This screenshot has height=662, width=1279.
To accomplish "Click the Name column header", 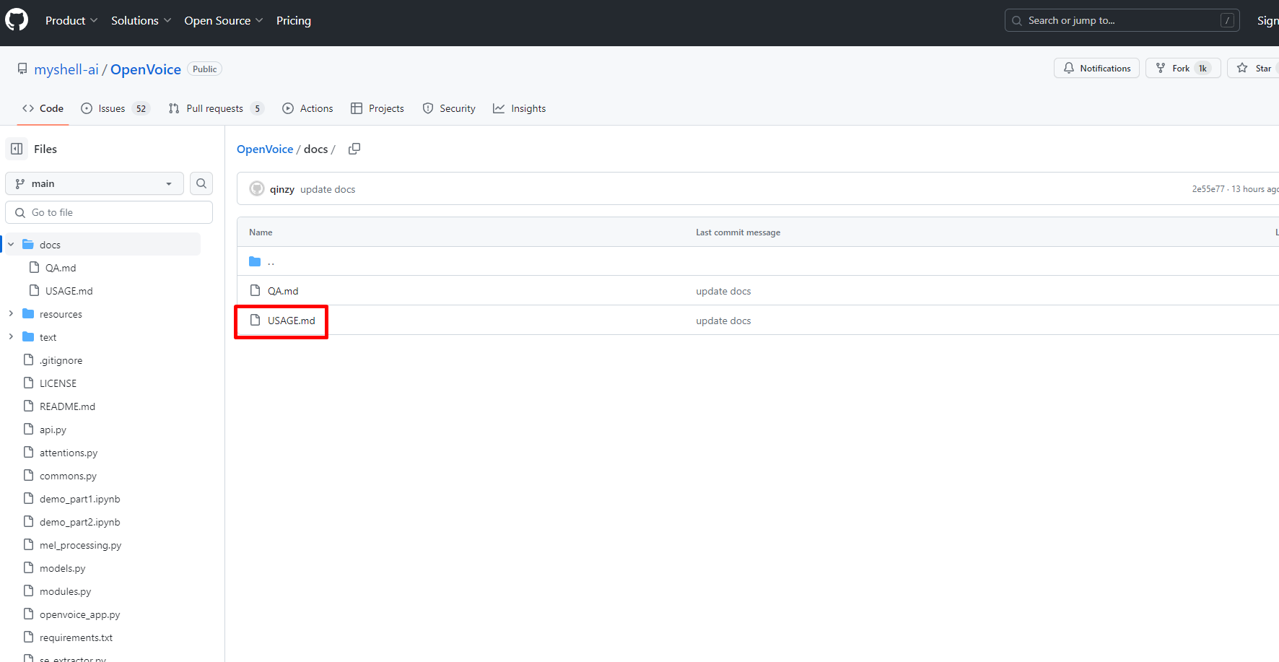I will click(261, 232).
